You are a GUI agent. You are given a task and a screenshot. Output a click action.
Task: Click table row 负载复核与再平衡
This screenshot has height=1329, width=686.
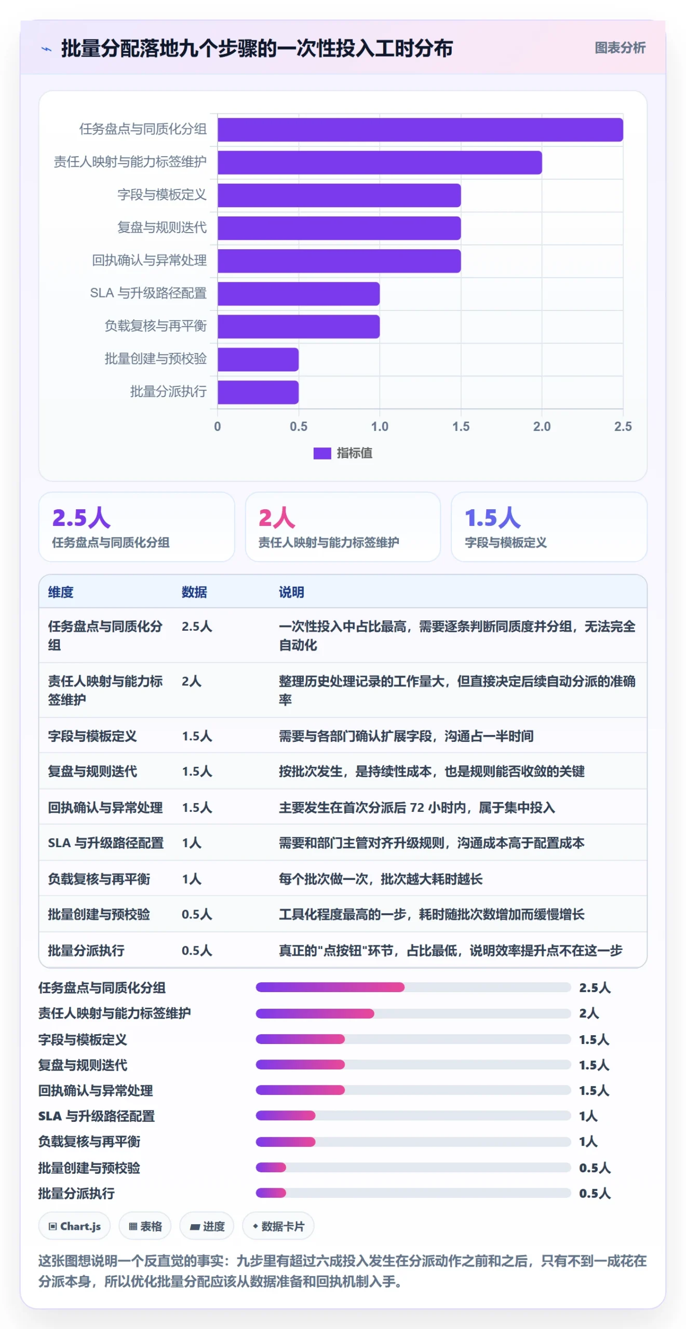pyautogui.click(x=343, y=878)
